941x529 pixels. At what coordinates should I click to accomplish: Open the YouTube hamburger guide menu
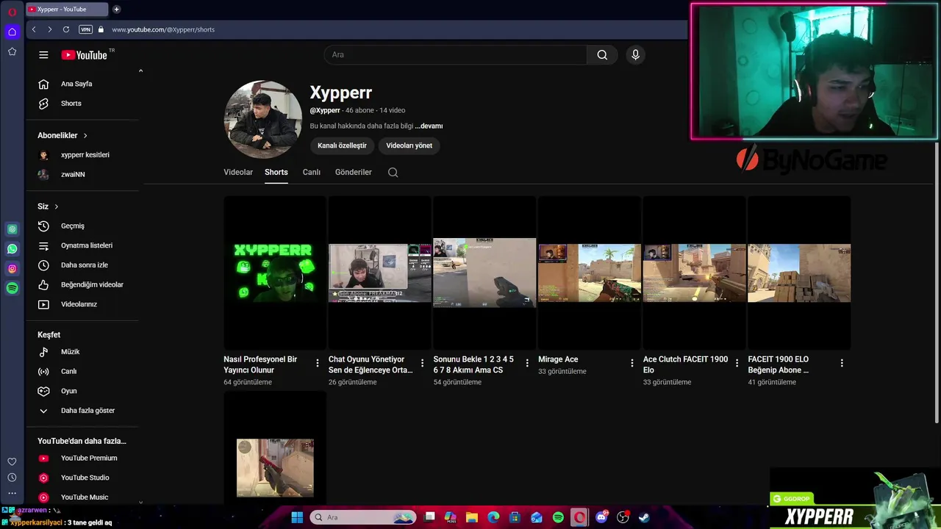(x=43, y=55)
